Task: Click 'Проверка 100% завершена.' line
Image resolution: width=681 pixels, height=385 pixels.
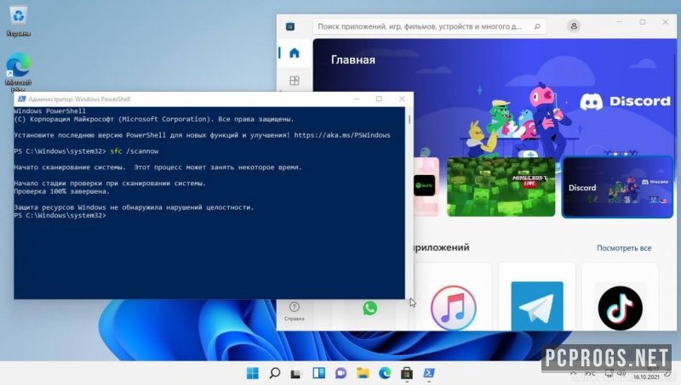Action: [61, 191]
